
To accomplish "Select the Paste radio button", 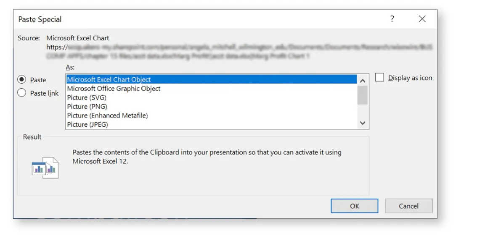I will pos(22,80).
